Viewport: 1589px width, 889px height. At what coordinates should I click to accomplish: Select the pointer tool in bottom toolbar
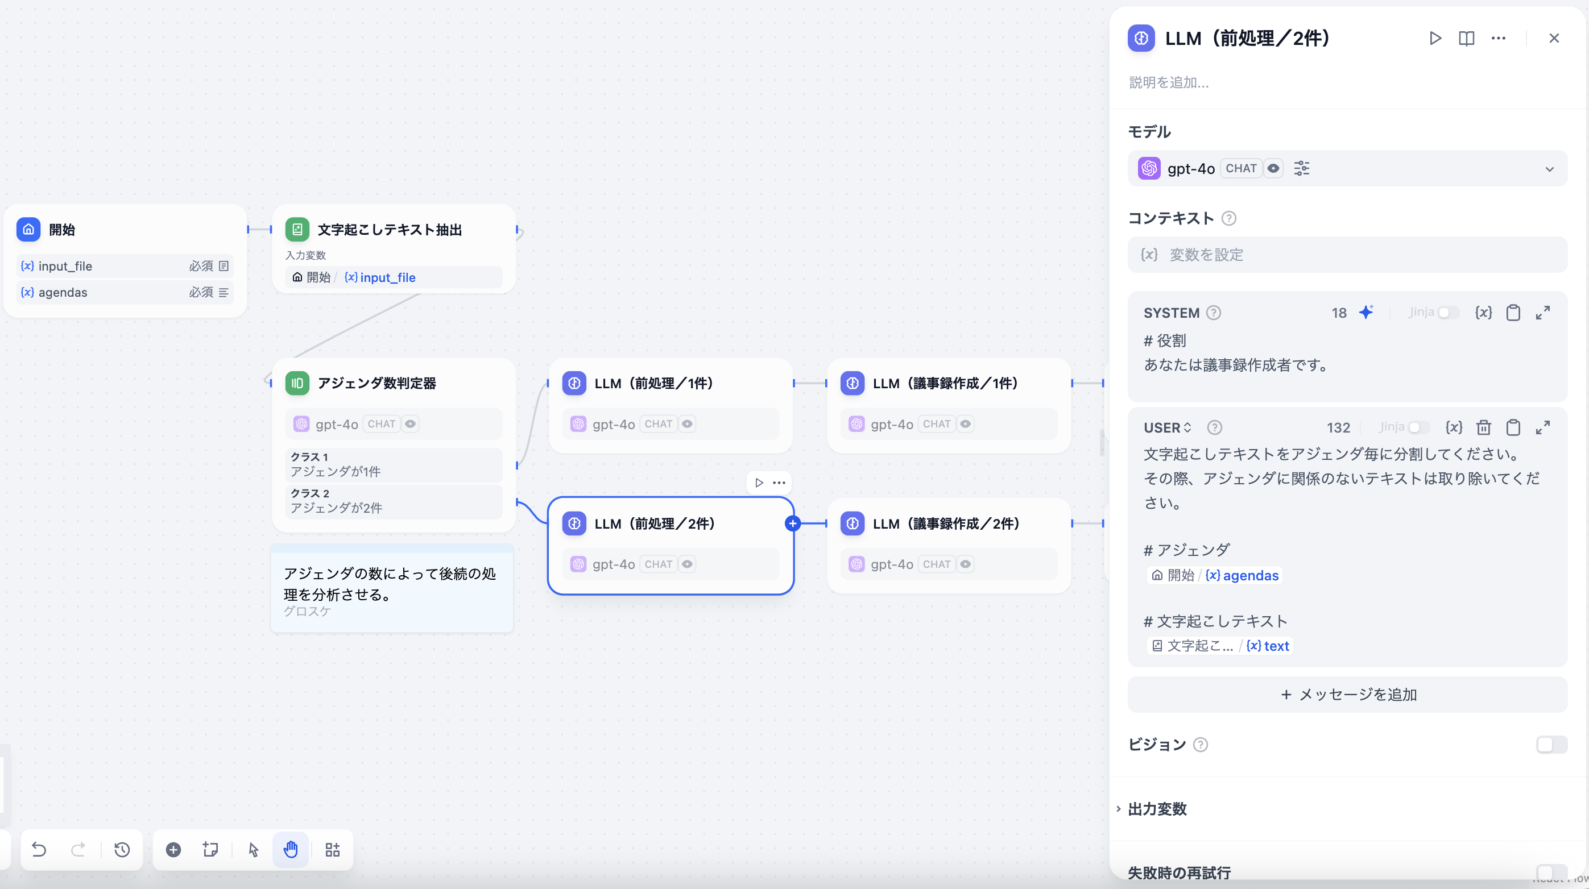click(253, 850)
